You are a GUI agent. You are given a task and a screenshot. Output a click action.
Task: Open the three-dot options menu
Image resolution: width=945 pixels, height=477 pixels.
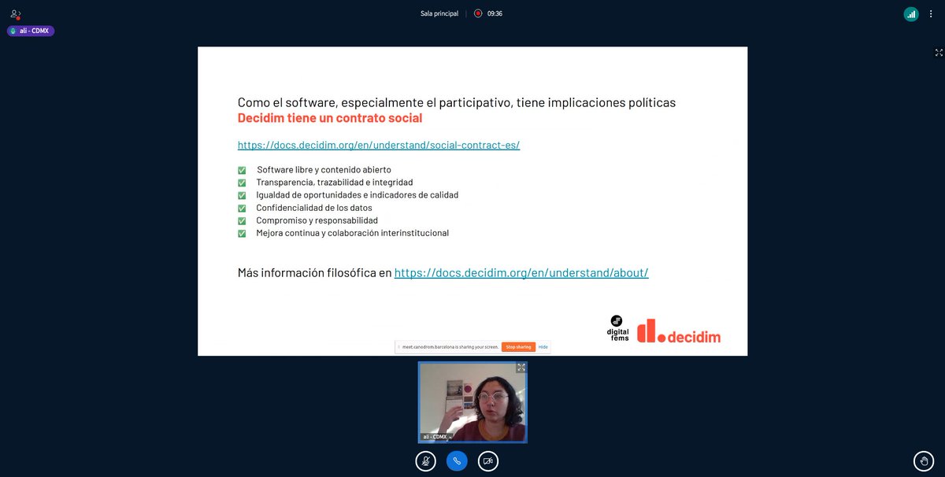tap(931, 13)
